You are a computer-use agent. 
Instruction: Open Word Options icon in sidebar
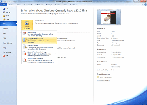pyautogui.click(x=4, y=52)
